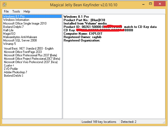Image resolution: width=168 pixels, height=127 pixels.
Task: Open the Tools menu
Action: tap(16, 11)
